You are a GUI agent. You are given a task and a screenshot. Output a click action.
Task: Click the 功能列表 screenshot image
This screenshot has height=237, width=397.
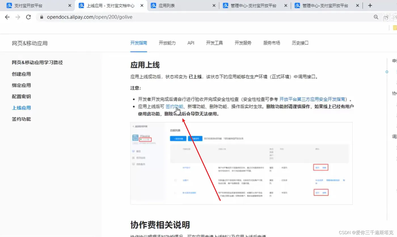[241, 163]
